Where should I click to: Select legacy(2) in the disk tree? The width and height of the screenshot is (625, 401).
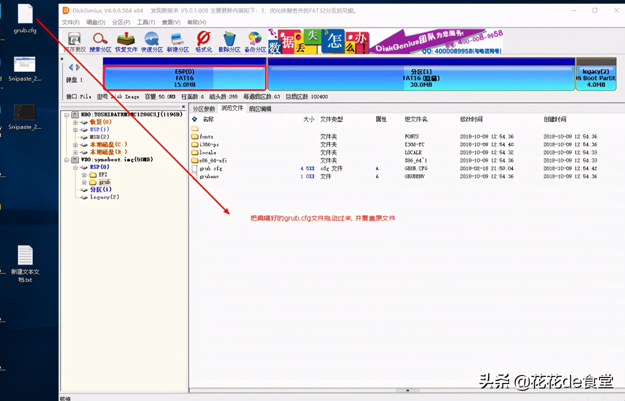[105, 197]
